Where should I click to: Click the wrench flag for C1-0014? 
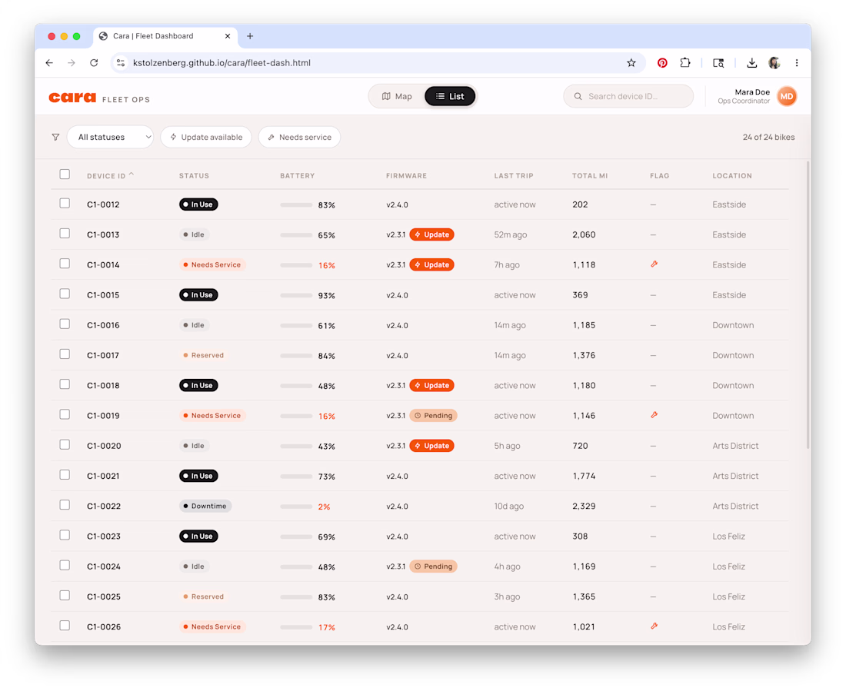pyautogui.click(x=654, y=264)
